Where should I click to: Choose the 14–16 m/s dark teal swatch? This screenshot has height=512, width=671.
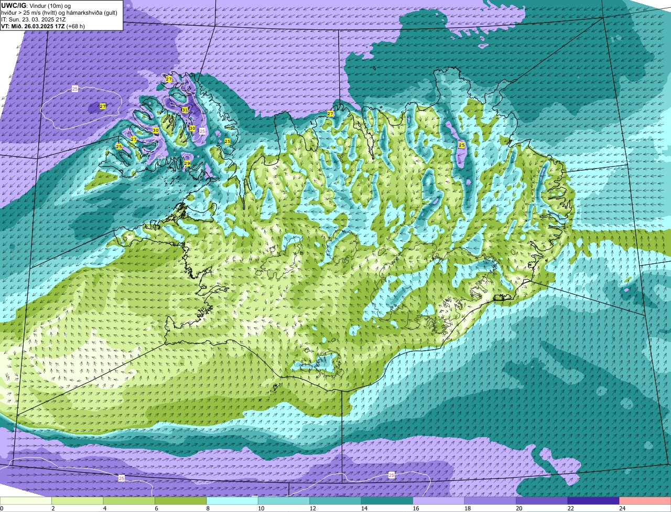pos(387,500)
